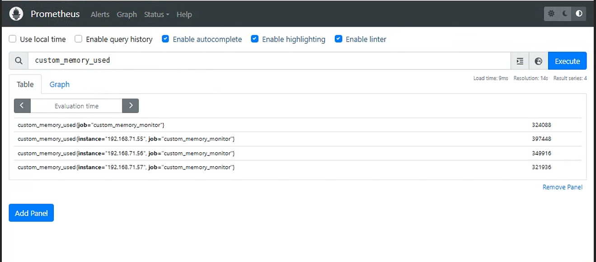The width and height of the screenshot is (596, 262).
Task: Click the Prometheus torch logo icon
Action: (16, 14)
